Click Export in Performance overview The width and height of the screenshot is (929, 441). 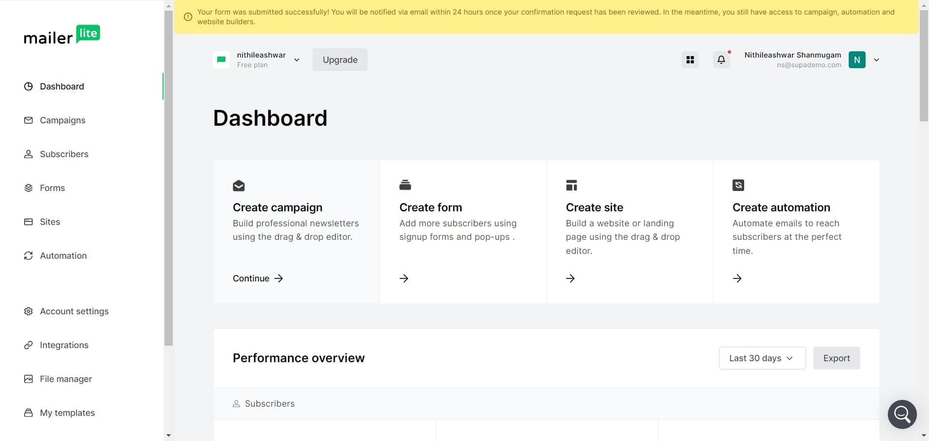click(837, 358)
